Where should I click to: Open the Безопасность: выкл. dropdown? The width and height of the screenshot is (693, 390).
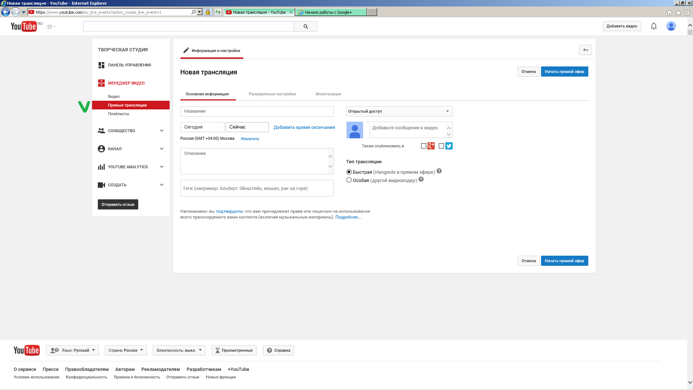click(179, 350)
